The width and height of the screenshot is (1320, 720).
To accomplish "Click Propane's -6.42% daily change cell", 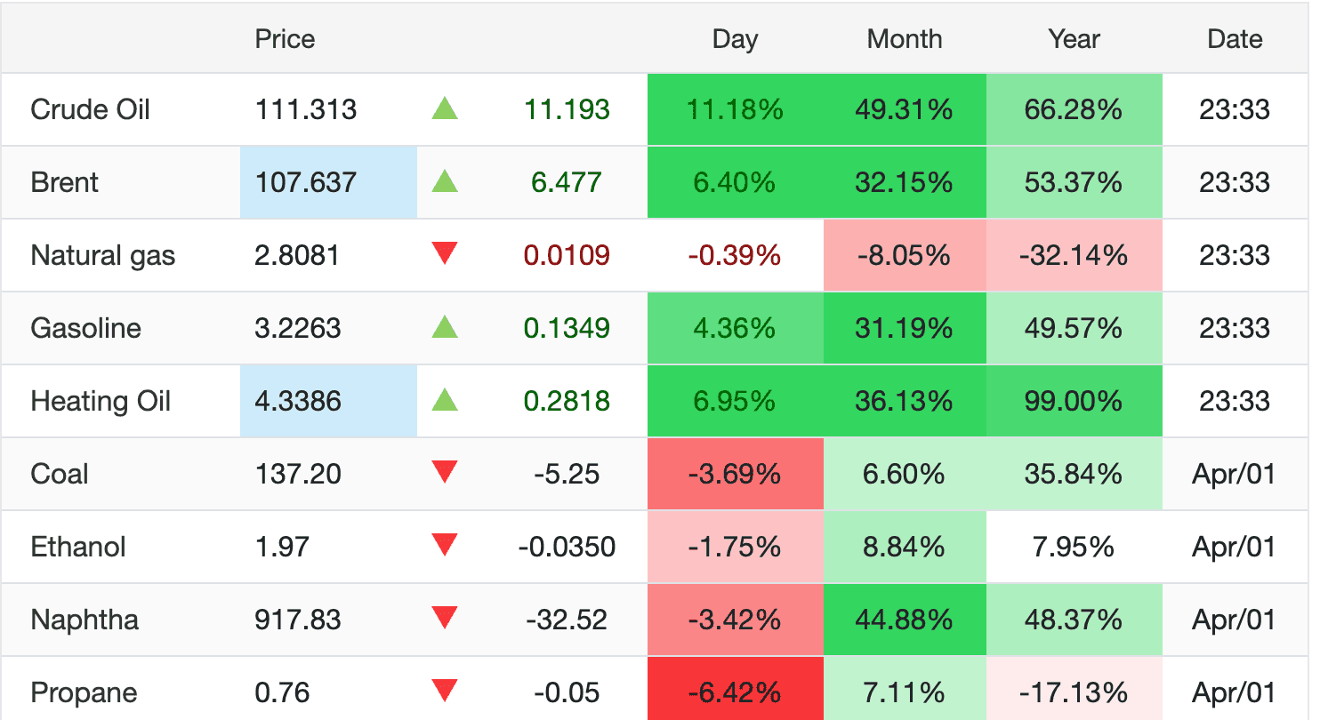I will click(x=735, y=692).
